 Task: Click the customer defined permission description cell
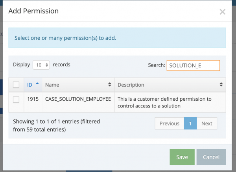point(170,102)
